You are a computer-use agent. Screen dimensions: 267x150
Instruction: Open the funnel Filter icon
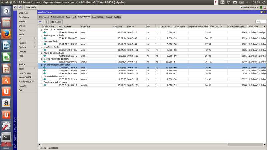pyautogui.click(x=46, y=22)
